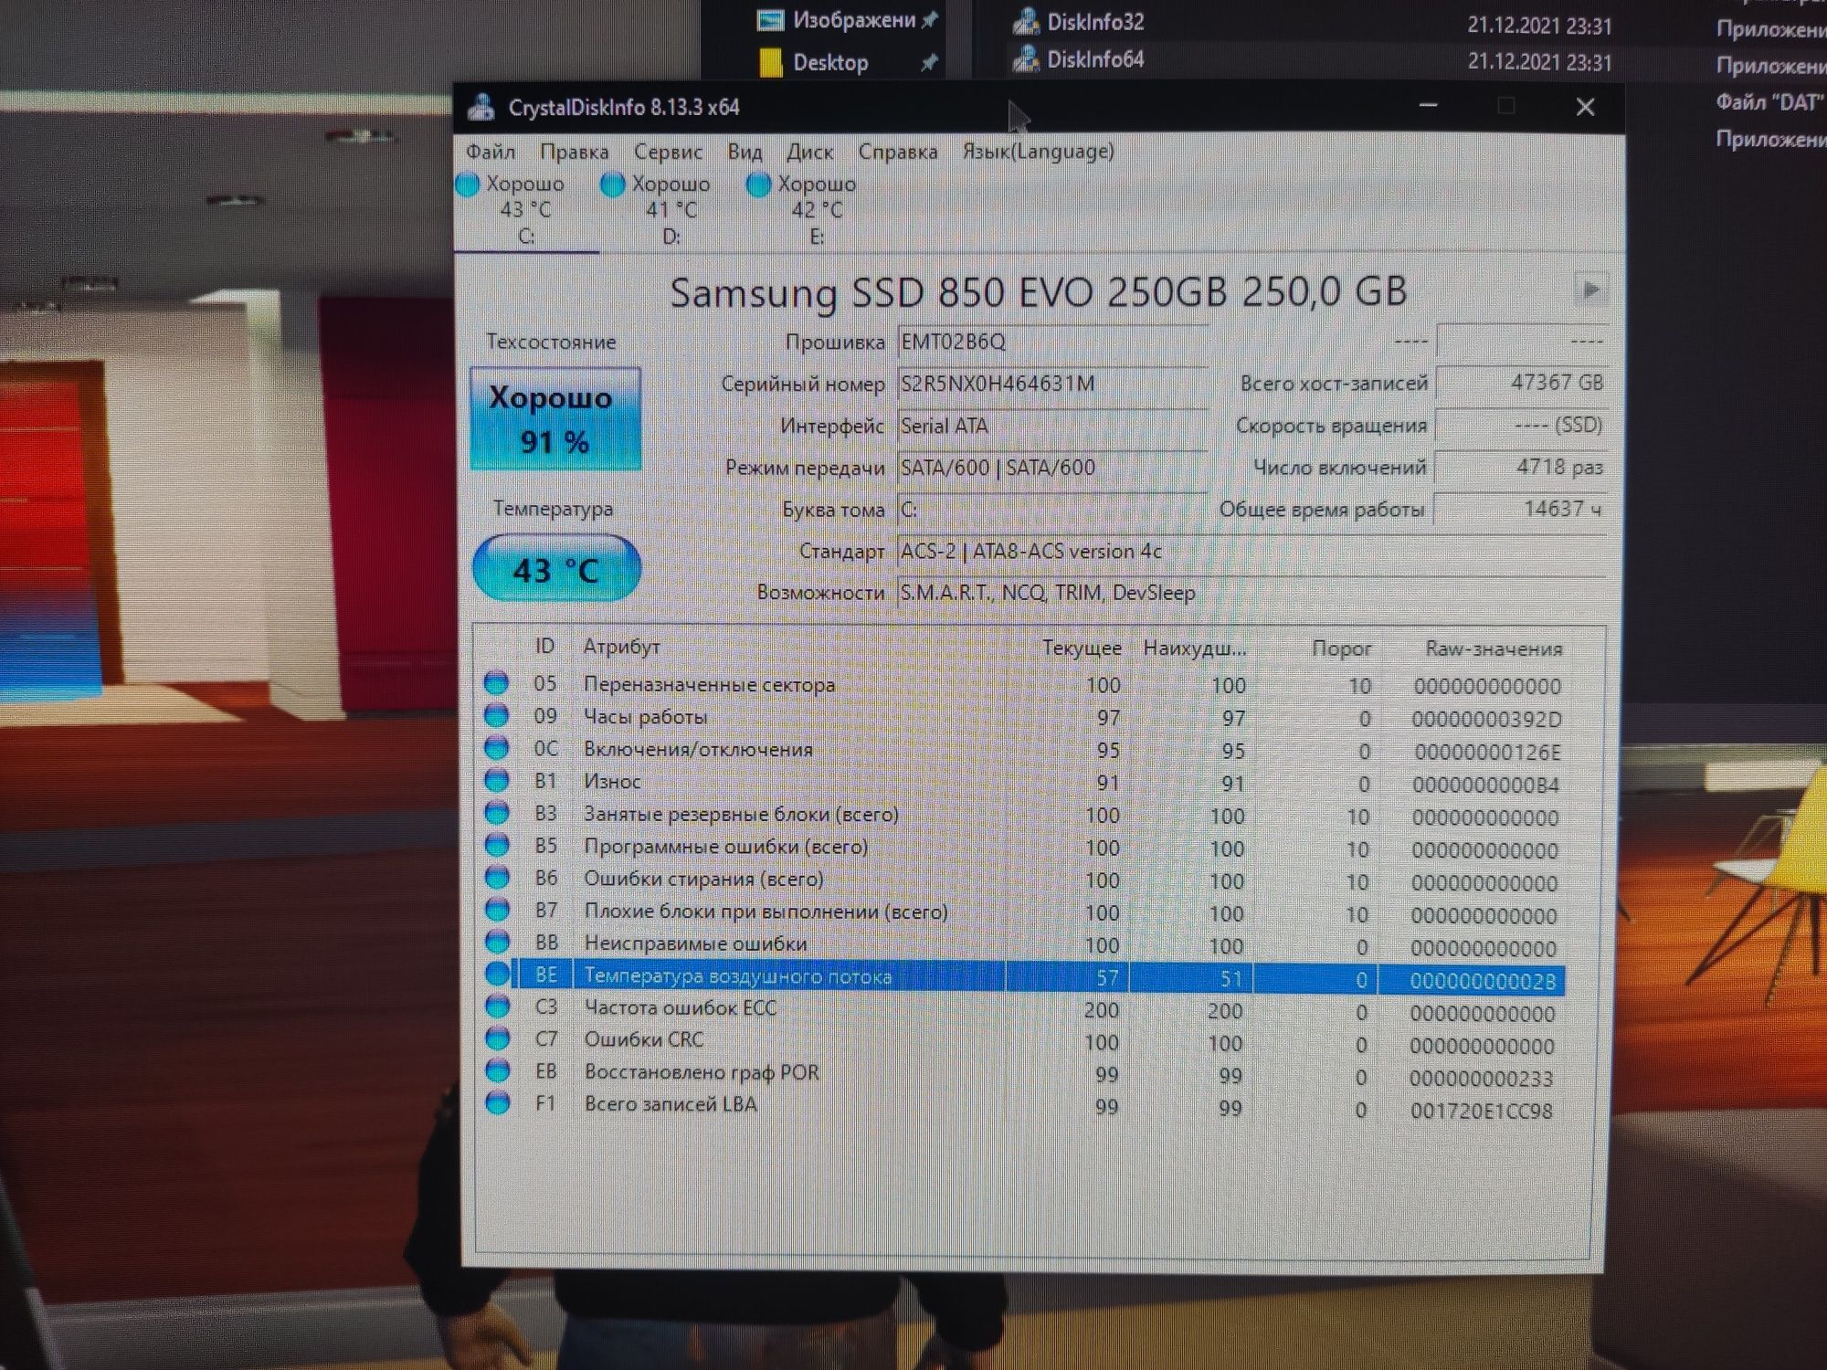
Task: Click the Всего хост-записей 47367 GB field
Action: 1521,383
